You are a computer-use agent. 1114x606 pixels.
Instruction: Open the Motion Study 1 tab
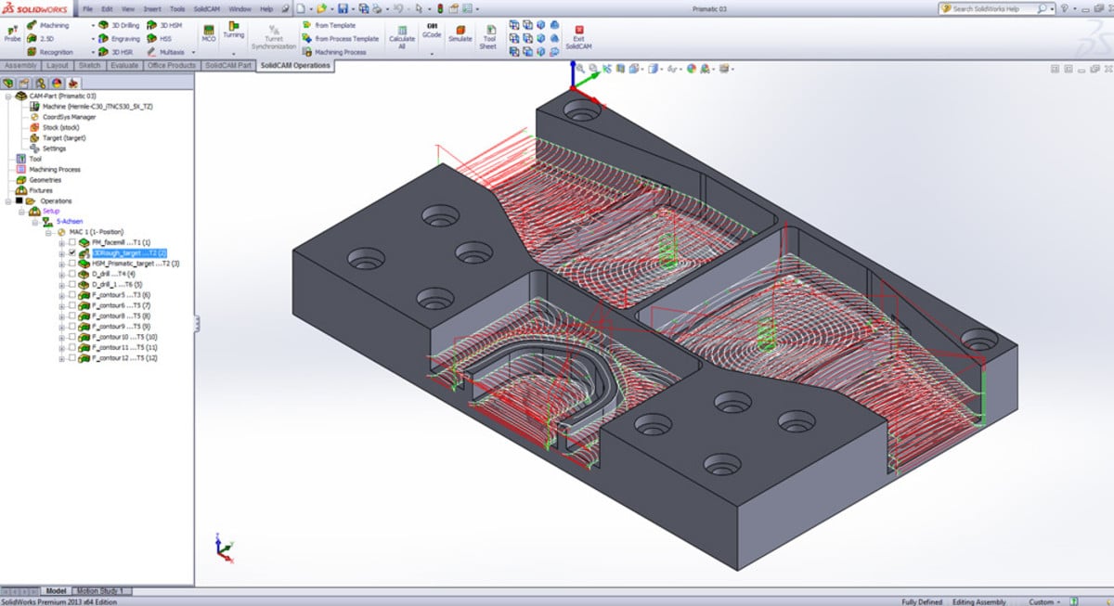(102, 590)
